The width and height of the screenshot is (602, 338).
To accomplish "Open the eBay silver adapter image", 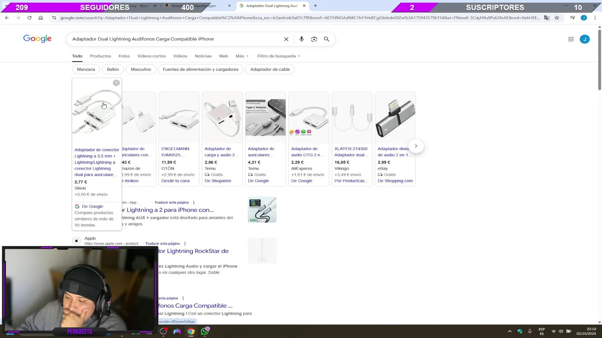I will (x=395, y=118).
